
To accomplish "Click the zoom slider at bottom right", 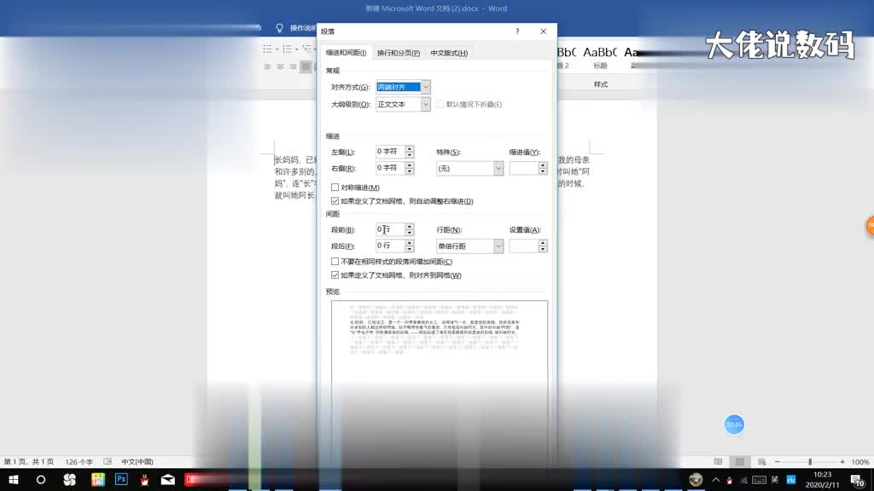I will click(809, 460).
